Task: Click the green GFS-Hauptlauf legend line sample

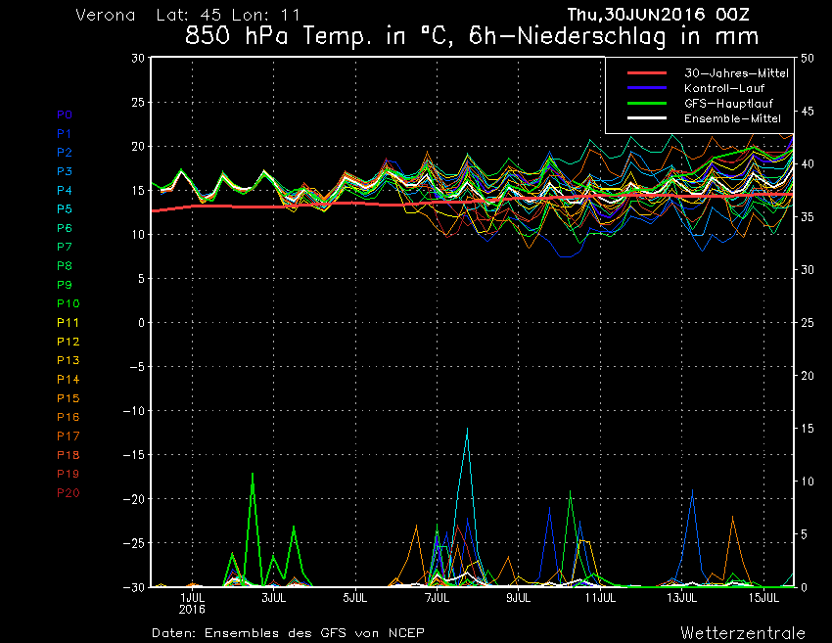Action: [647, 104]
